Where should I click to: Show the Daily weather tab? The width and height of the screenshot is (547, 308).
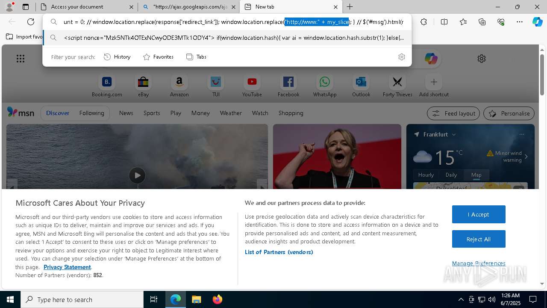pos(451,175)
